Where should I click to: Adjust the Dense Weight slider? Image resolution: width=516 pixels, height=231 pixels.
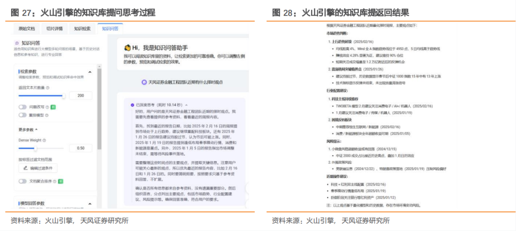coord(41,148)
